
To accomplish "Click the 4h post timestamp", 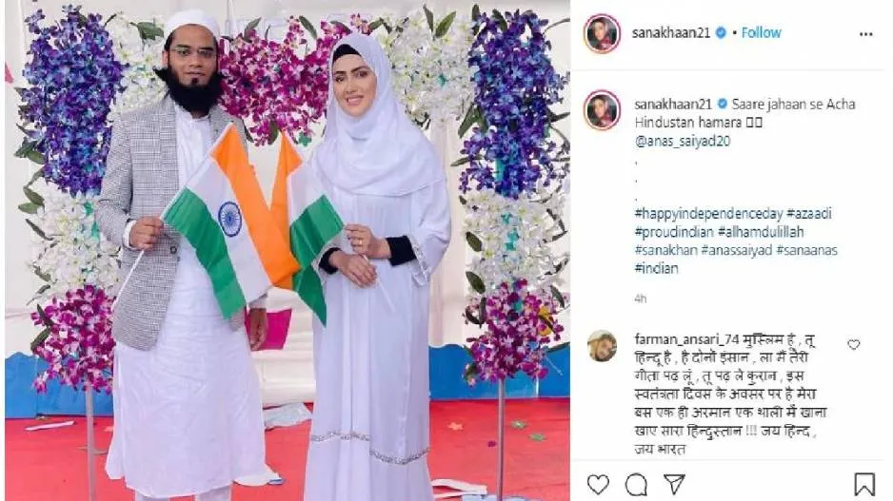I will [x=640, y=299].
